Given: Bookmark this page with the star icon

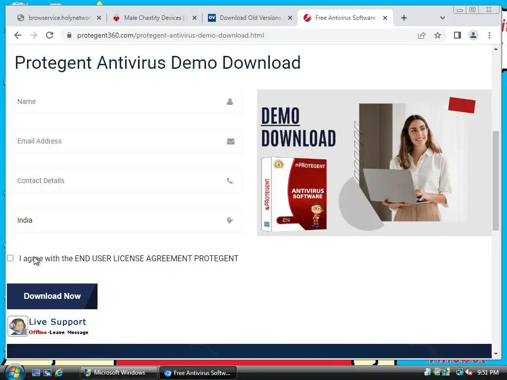Looking at the screenshot, I should (438, 35).
